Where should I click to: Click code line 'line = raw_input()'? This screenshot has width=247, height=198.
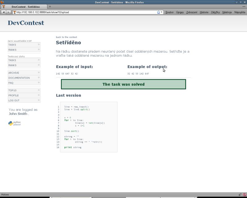tap(76, 107)
